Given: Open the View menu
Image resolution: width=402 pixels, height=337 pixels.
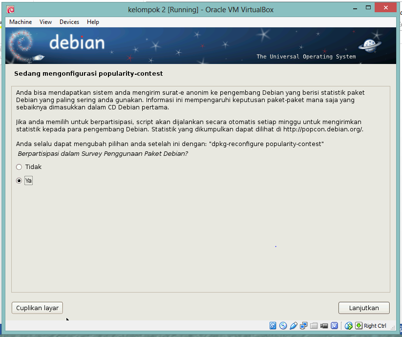Looking at the screenshot, I should (x=45, y=21).
